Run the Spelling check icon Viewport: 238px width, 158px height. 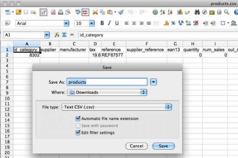pos(78,12)
